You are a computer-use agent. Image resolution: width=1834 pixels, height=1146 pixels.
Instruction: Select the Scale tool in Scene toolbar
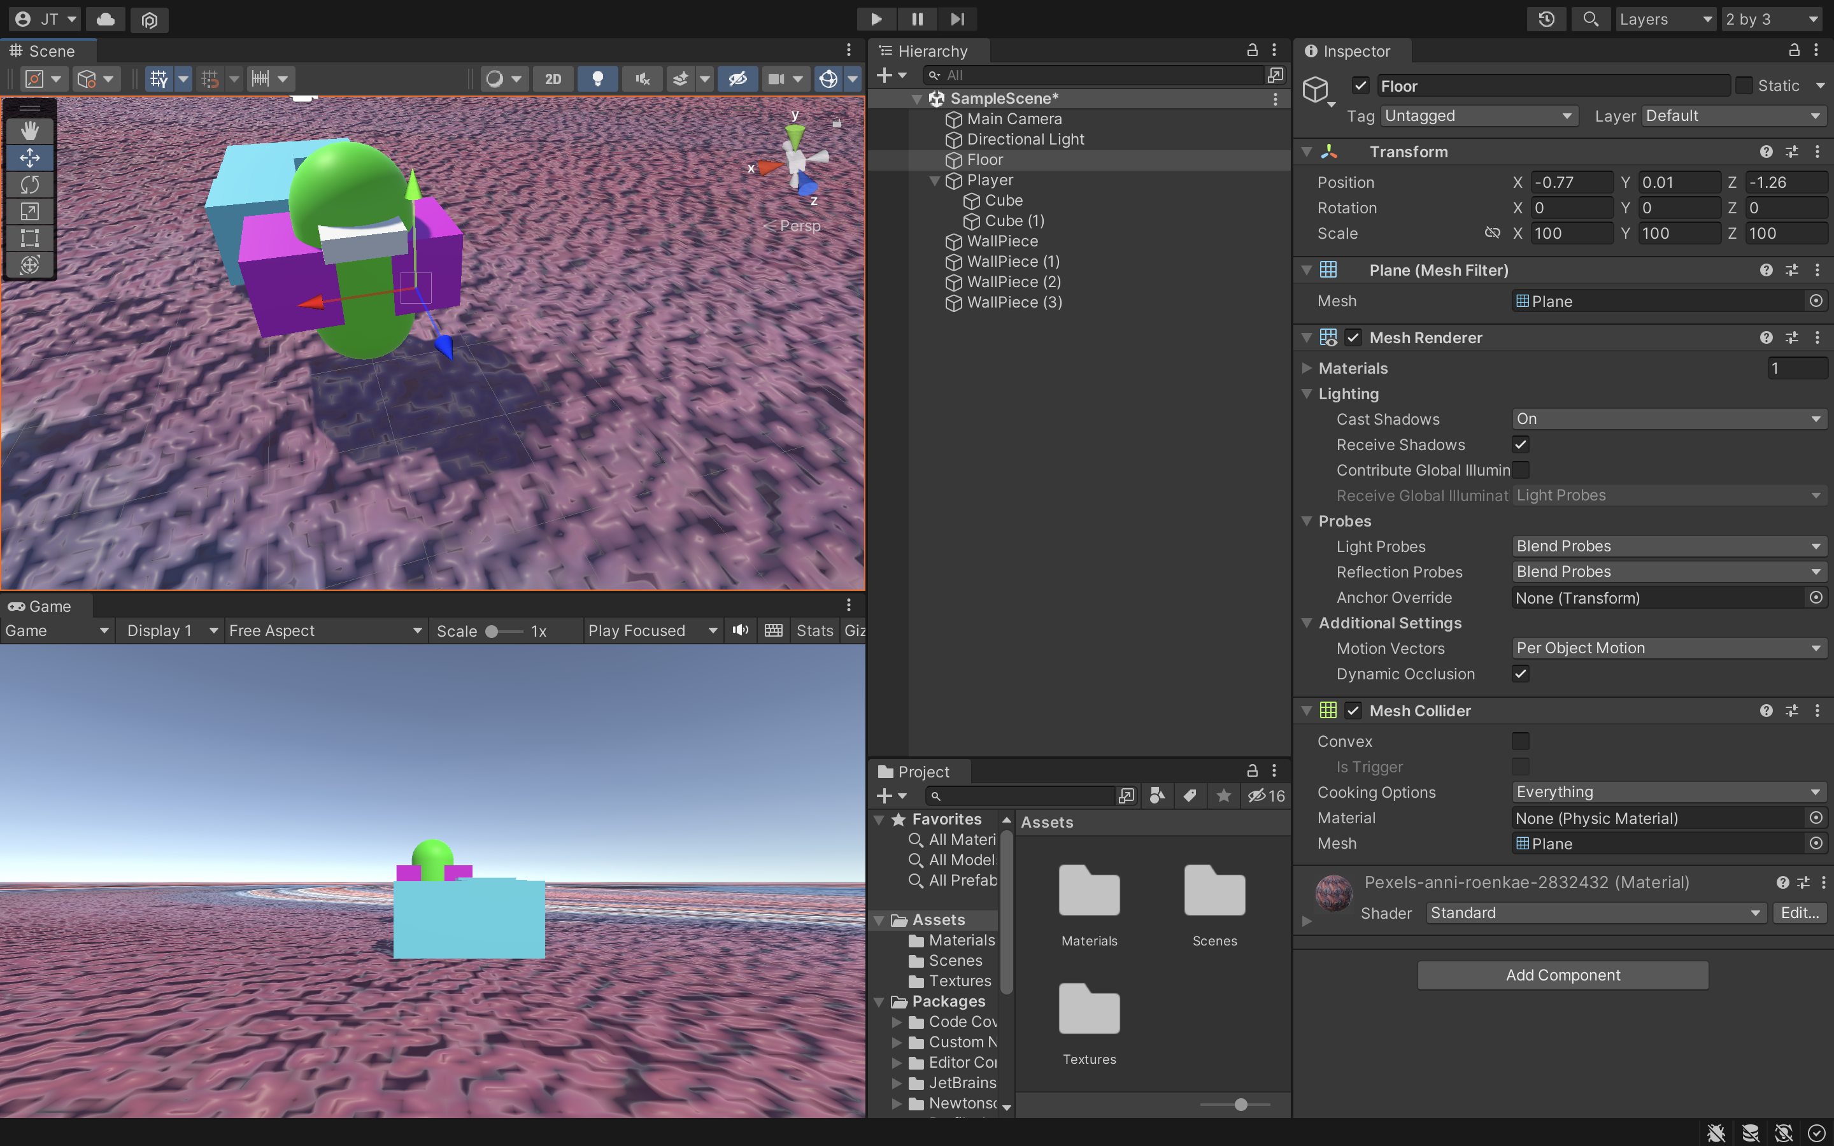tap(29, 211)
